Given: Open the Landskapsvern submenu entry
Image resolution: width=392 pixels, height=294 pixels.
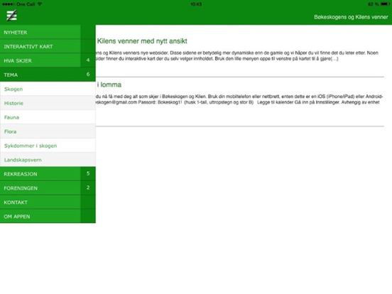Looking at the screenshot, I should tap(48, 160).
